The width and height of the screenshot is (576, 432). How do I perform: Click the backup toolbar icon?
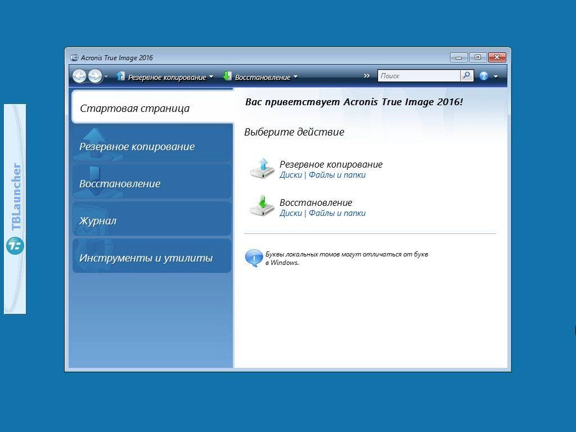coord(120,76)
